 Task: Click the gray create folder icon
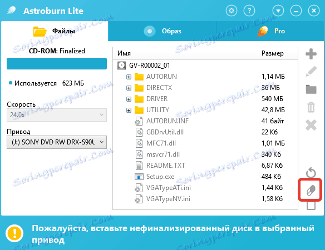311,89
